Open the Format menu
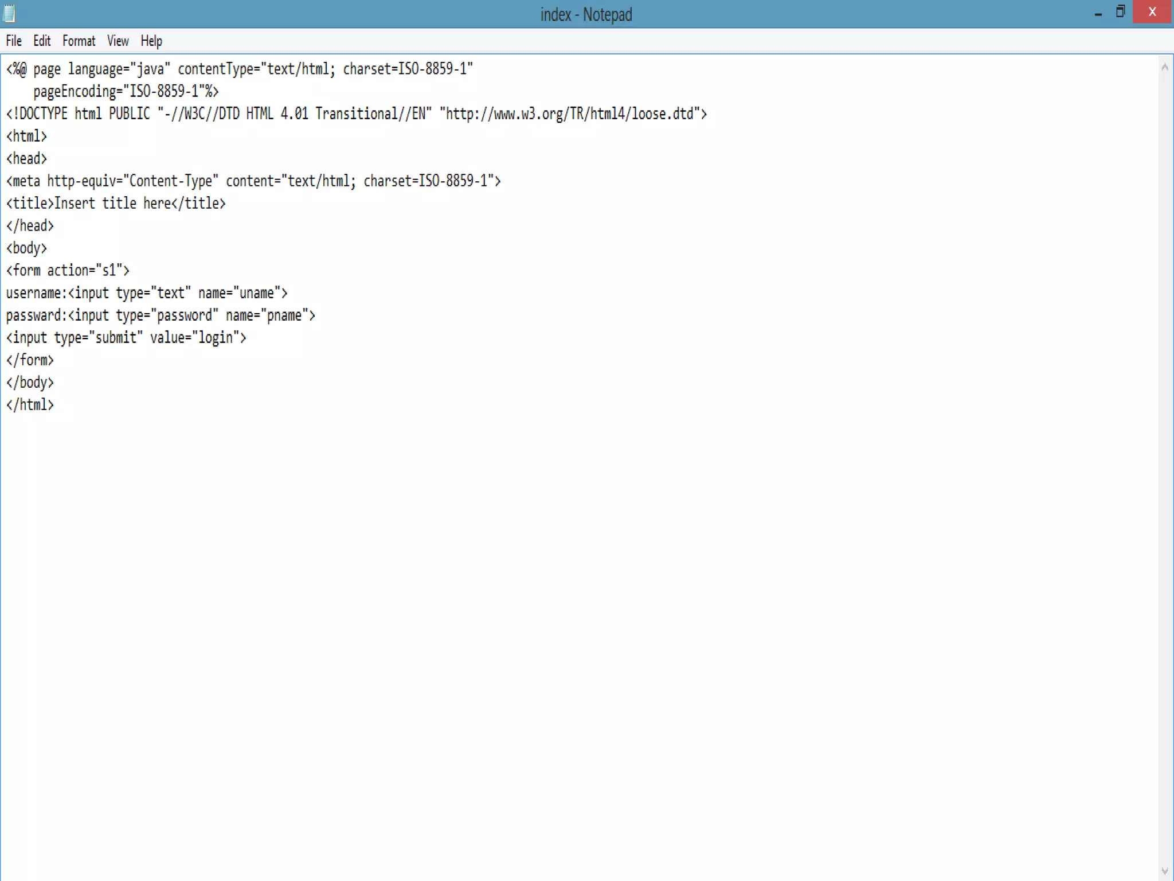This screenshot has height=881, width=1174. tap(79, 41)
